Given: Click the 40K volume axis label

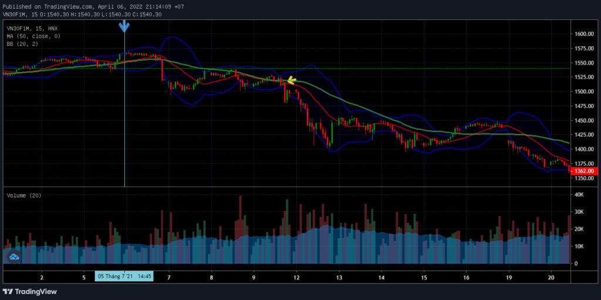Looking at the screenshot, I should point(579,194).
